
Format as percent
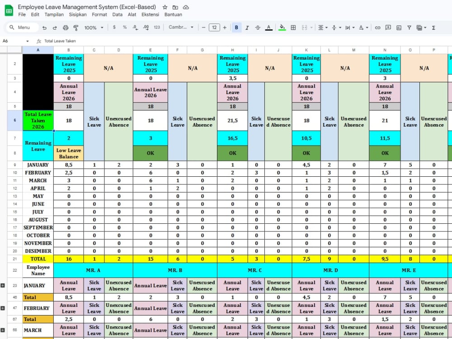pyautogui.click(x=125, y=28)
